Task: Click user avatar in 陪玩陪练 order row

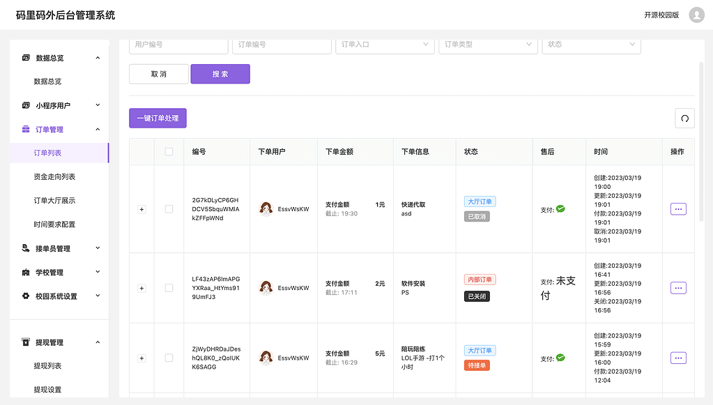Action: coord(266,358)
